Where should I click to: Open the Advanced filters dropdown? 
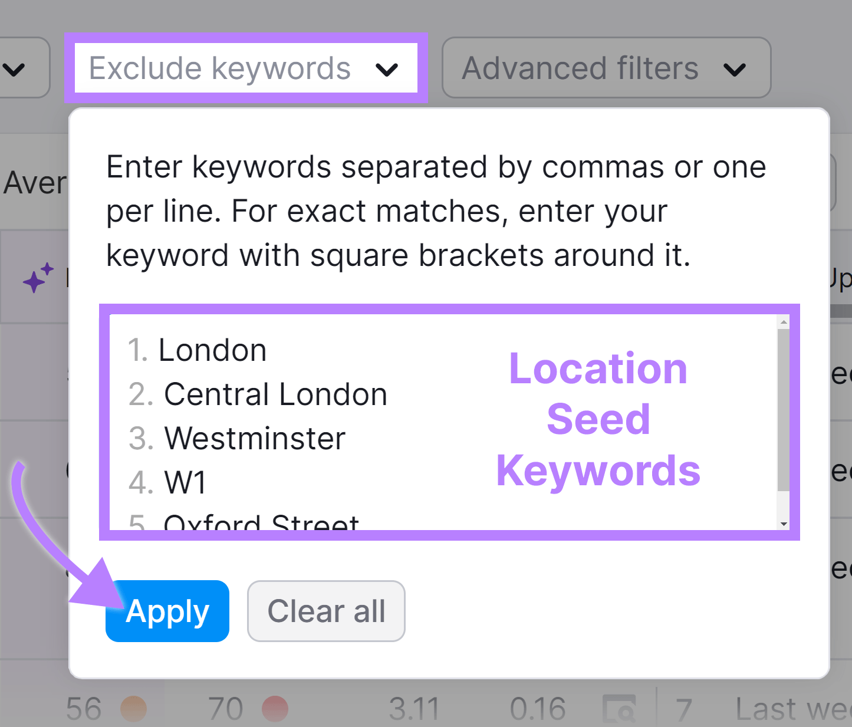(606, 68)
